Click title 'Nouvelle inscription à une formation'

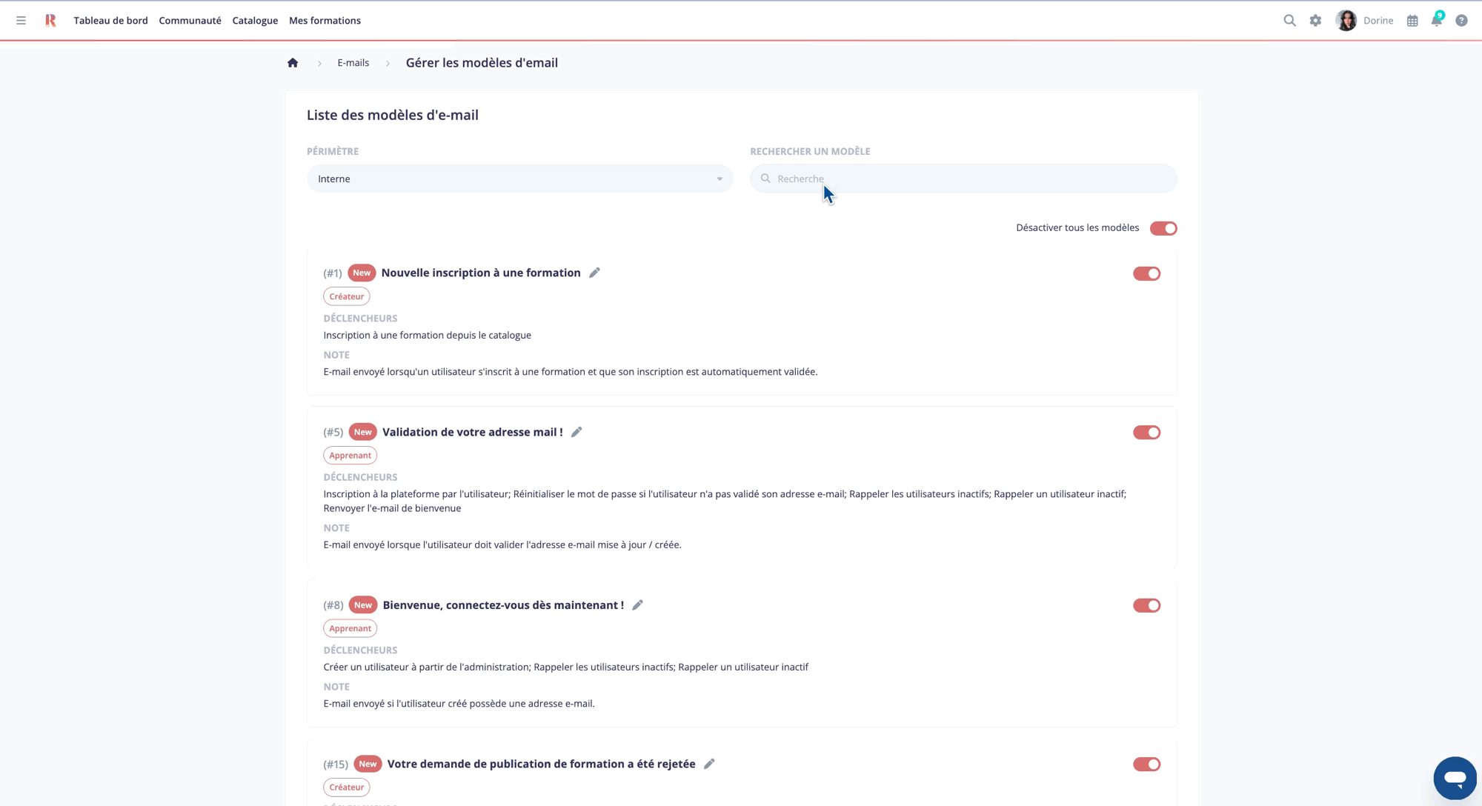pyautogui.click(x=481, y=273)
